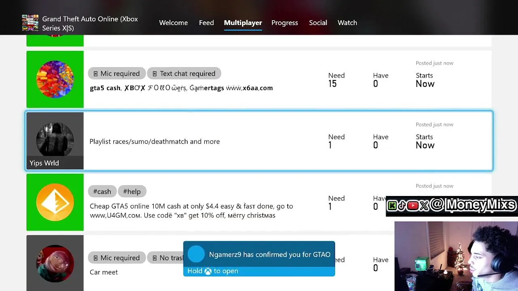Click the Mic required tag on Car meet post
This screenshot has height=291, width=518.
point(117,258)
